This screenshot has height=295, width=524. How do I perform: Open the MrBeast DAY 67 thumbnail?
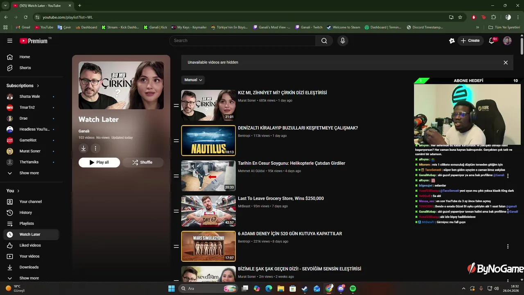tap(208, 211)
